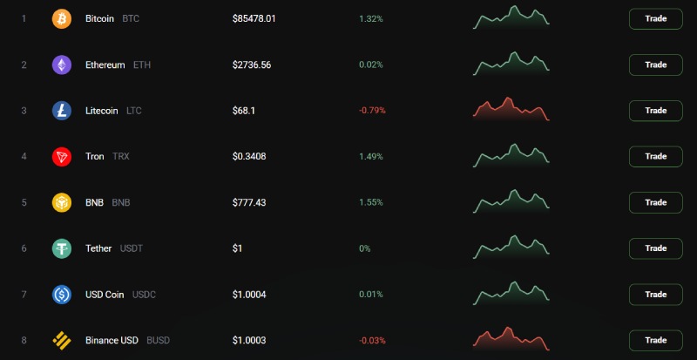Select the USD Coin sparkline chart
This screenshot has height=360, width=697.
click(511, 293)
